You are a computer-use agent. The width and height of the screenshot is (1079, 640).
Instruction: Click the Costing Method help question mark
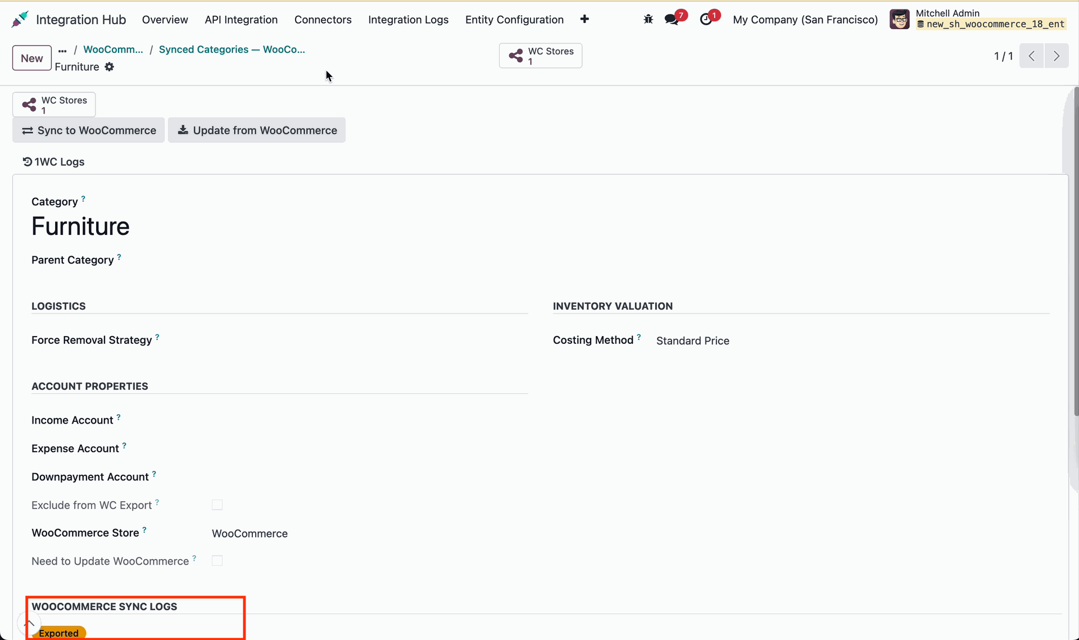click(x=639, y=337)
